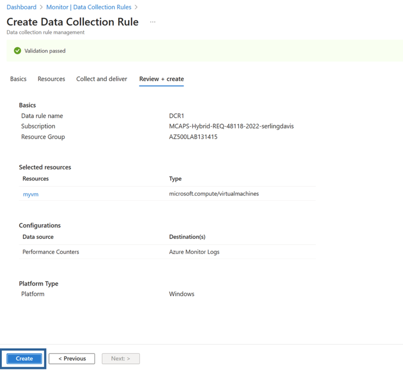Click the Type column header

coord(175,178)
